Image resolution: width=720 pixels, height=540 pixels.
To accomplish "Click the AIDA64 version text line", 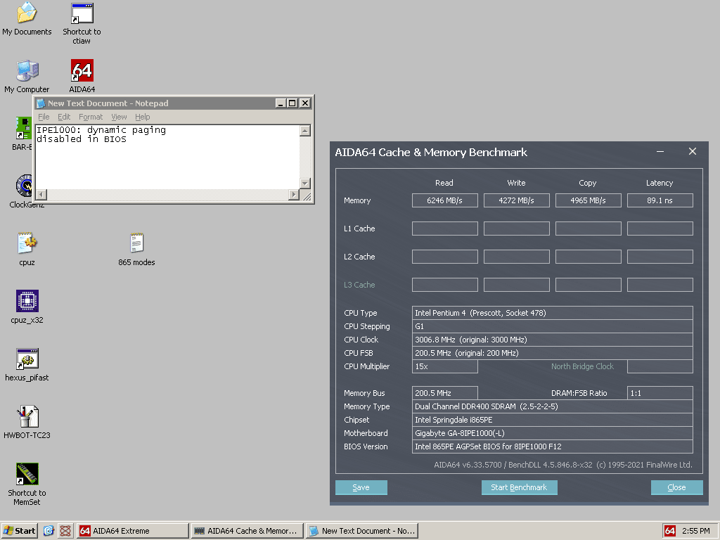I will tap(563, 465).
